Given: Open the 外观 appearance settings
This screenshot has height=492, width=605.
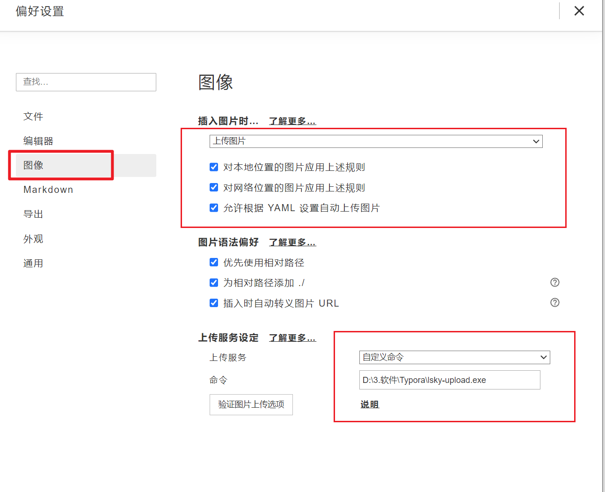Looking at the screenshot, I should tap(33, 239).
